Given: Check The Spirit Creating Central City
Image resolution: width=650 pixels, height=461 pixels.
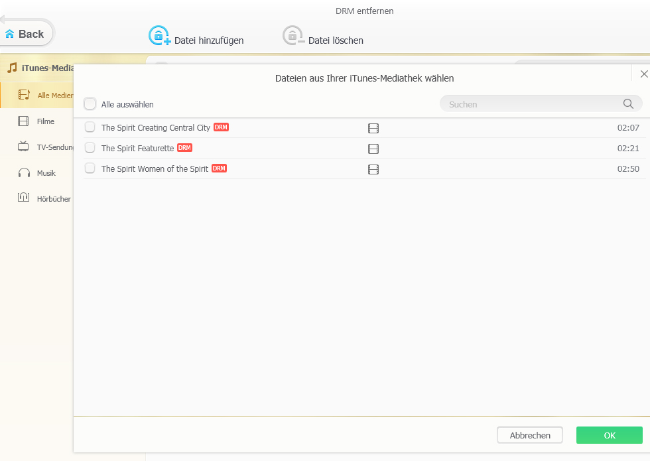Looking at the screenshot, I should 90,127.
